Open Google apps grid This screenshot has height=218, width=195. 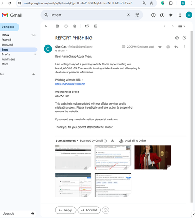pos(179,15)
